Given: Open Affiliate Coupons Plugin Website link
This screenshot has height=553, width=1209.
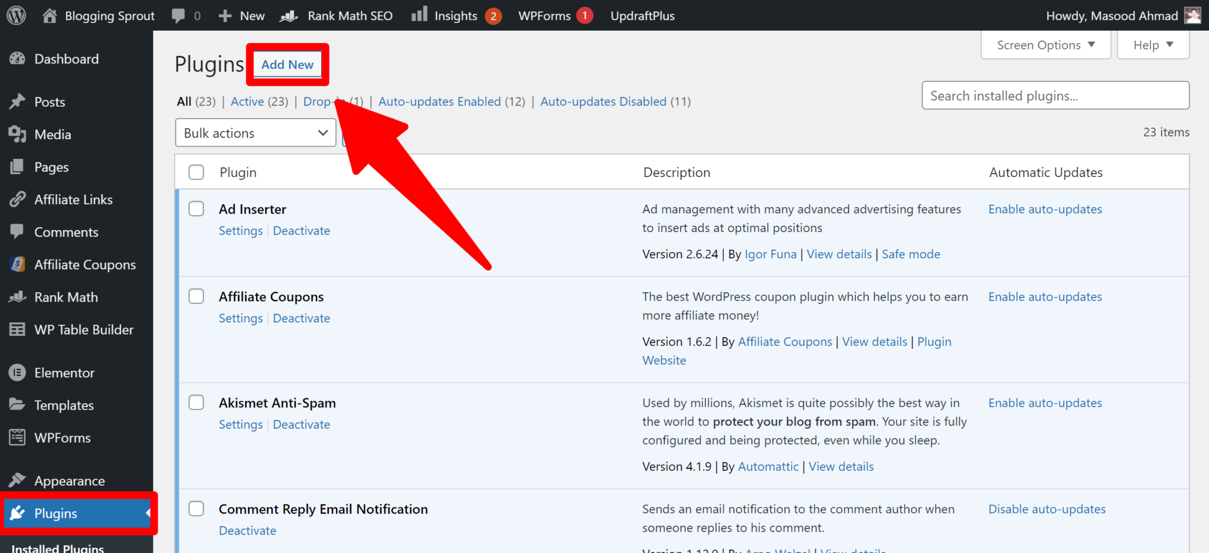Looking at the screenshot, I should pyautogui.click(x=934, y=342).
